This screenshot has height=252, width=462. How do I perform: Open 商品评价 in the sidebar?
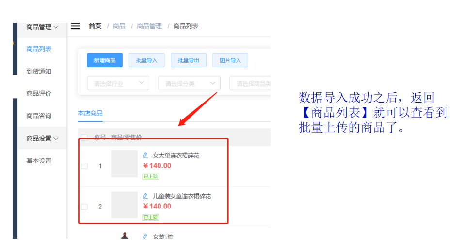tap(39, 93)
